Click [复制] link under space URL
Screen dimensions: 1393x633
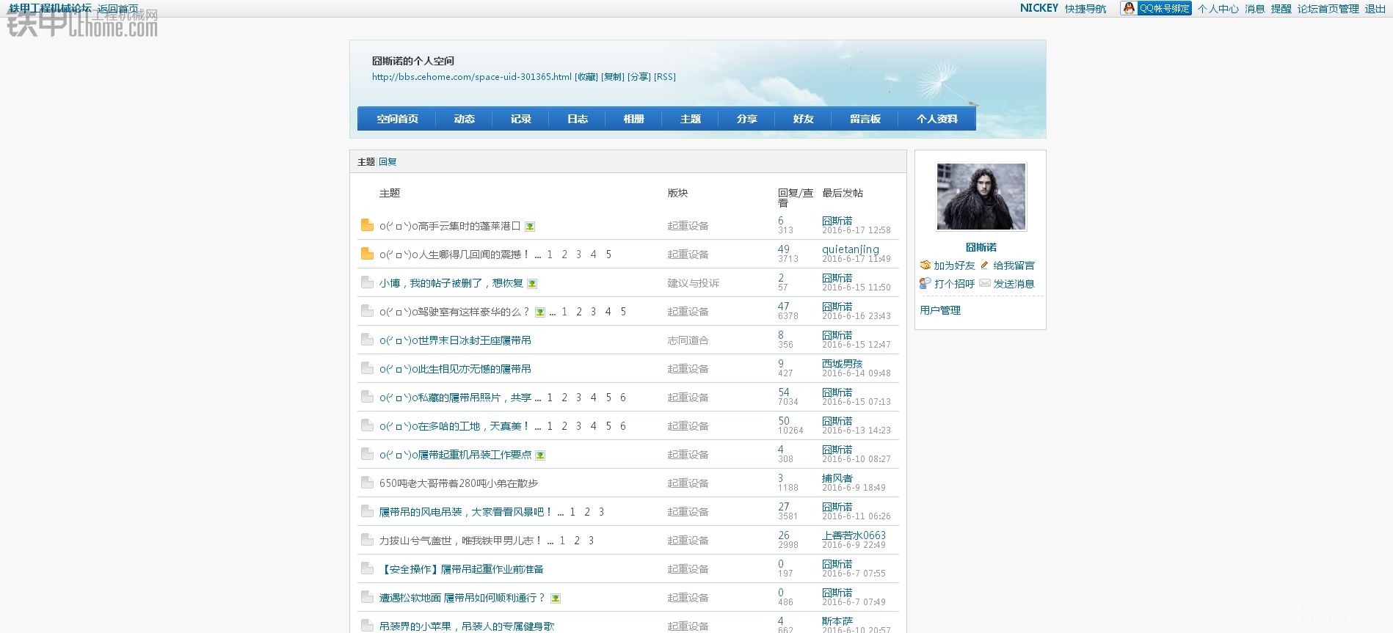613,77
